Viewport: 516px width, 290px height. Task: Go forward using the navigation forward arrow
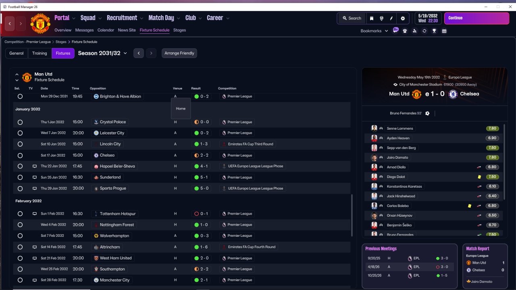click(x=21, y=24)
